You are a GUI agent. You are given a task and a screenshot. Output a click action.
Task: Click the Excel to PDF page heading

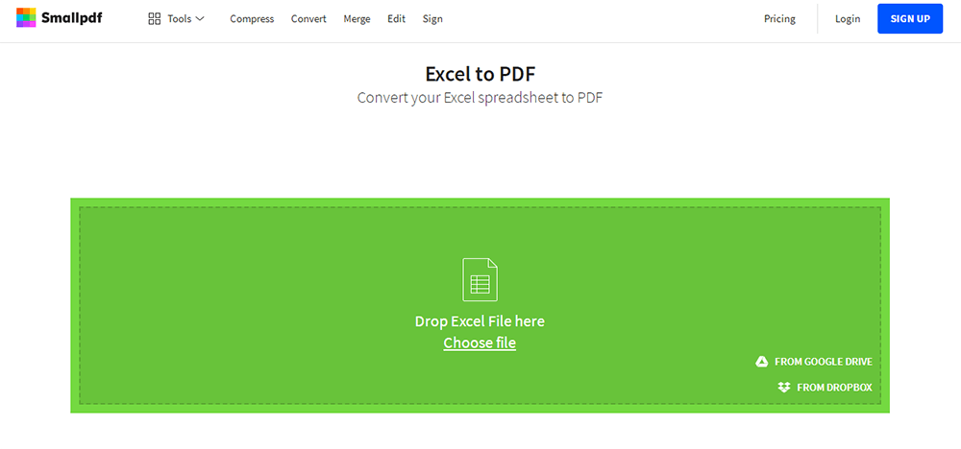tap(480, 74)
